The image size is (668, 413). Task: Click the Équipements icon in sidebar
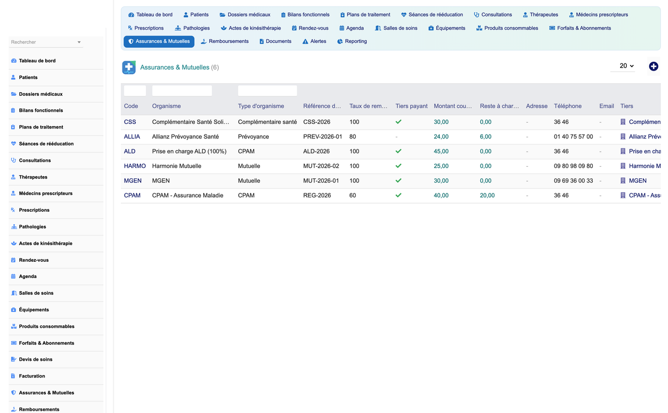[x=13, y=310]
